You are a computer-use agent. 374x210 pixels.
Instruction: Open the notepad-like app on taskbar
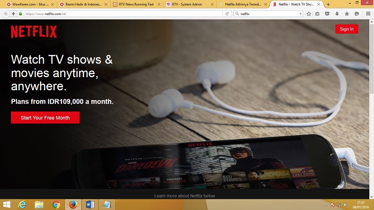pyautogui.click(x=107, y=204)
